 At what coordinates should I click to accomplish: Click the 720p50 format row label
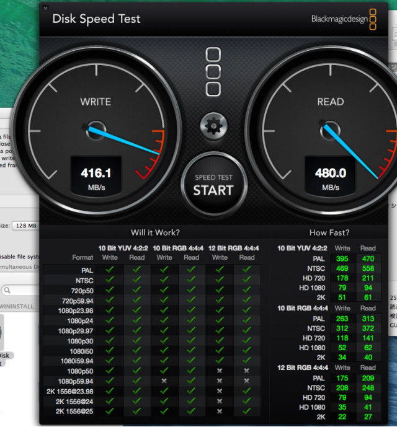[x=82, y=291]
